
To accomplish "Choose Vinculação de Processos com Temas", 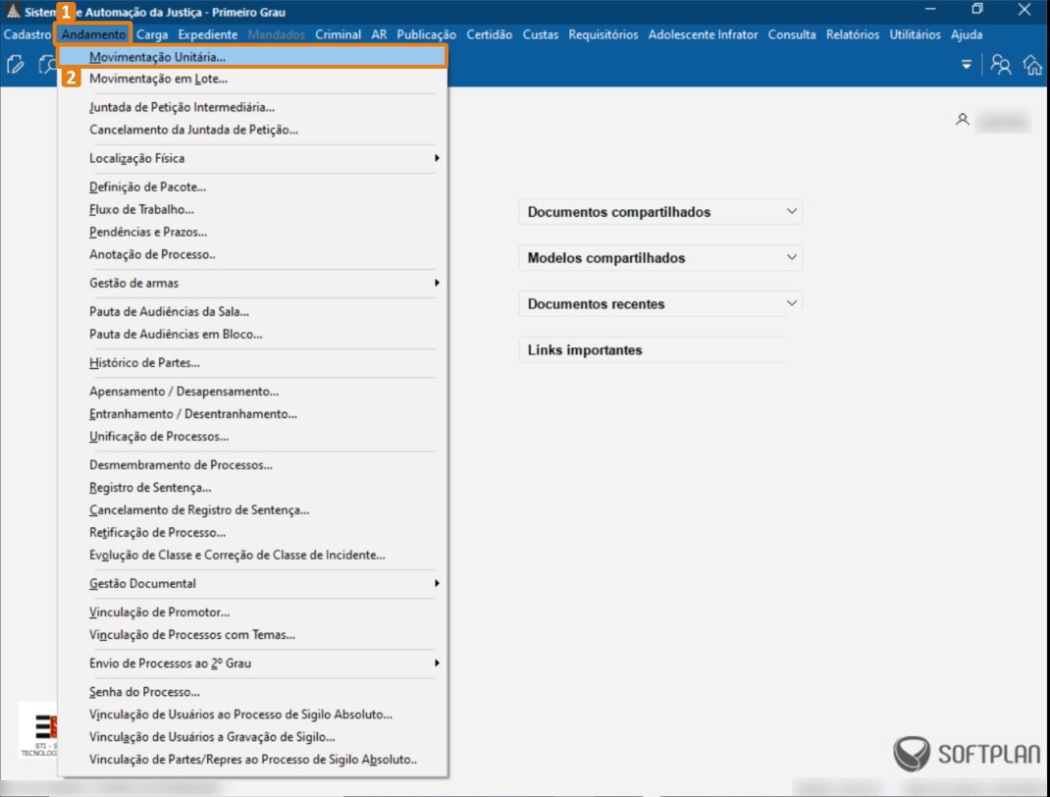I will [x=252, y=635].
